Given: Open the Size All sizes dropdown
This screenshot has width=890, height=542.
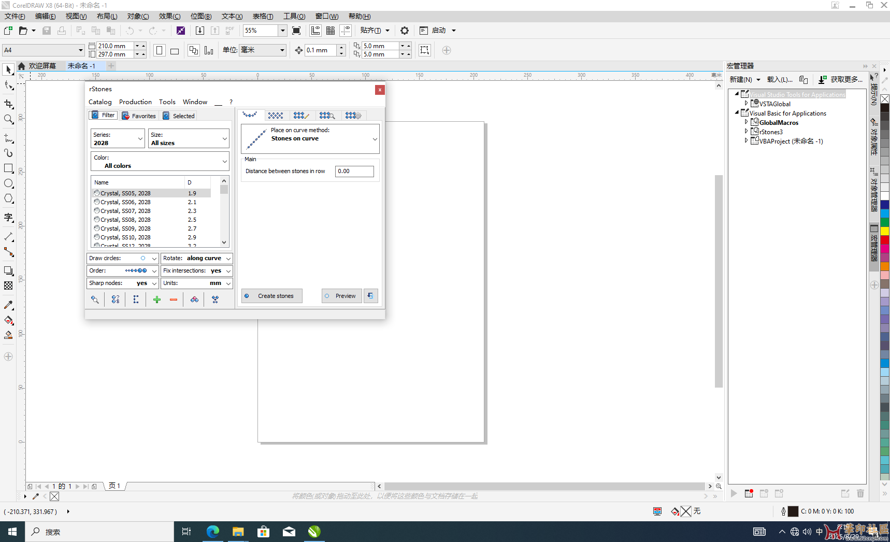Looking at the screenshot, I should click(x=189, y=138).
